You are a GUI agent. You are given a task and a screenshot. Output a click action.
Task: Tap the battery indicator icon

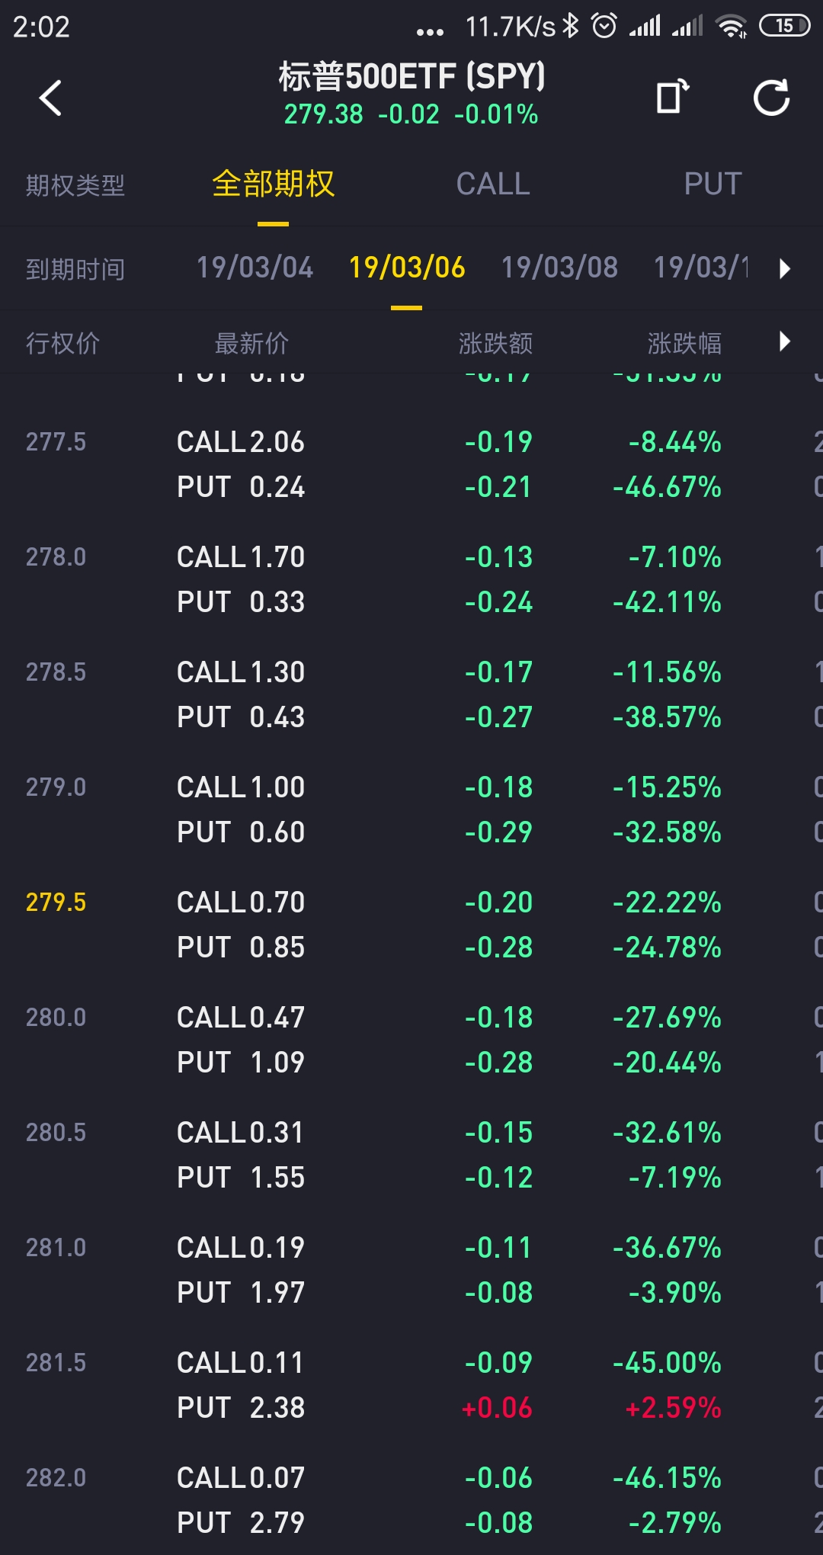tap(784, 26)
